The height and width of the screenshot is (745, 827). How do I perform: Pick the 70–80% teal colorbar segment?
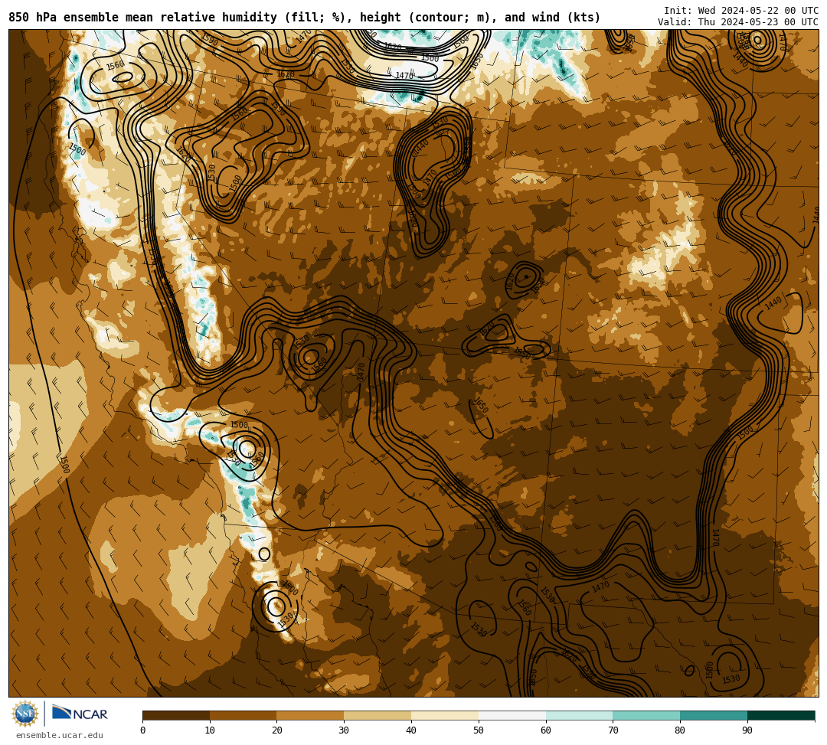pyautogui.click(x=646, y=715)
